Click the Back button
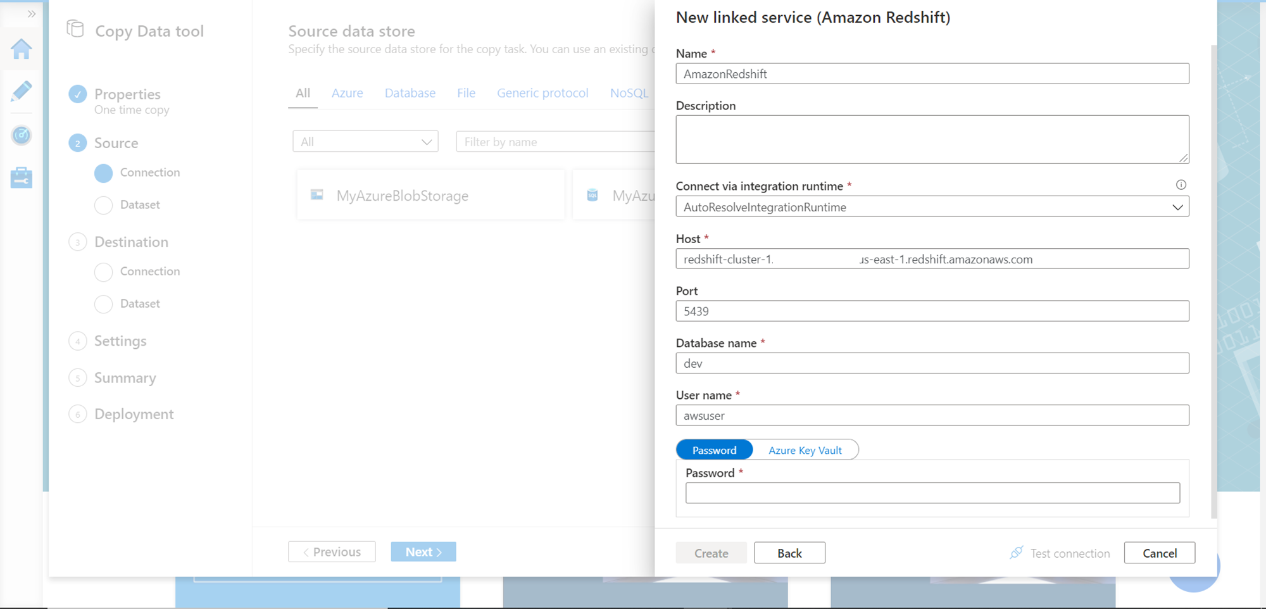The width and height of the screenshot is (1266, 609). [x=789, y=553]
